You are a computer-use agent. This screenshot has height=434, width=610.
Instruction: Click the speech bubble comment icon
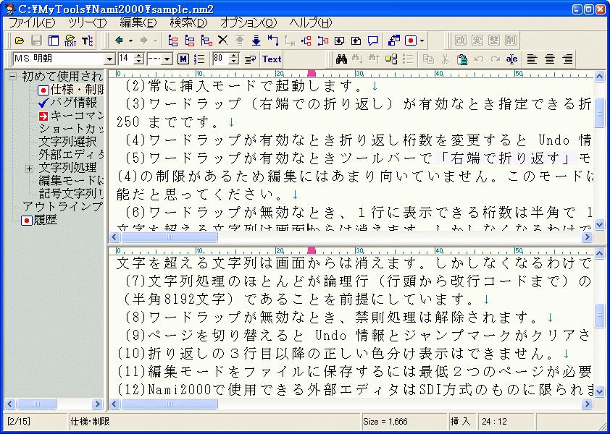tap(373, 41)
